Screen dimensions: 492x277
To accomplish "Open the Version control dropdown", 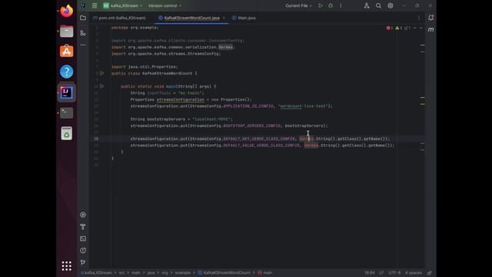I will pos(165,5).
